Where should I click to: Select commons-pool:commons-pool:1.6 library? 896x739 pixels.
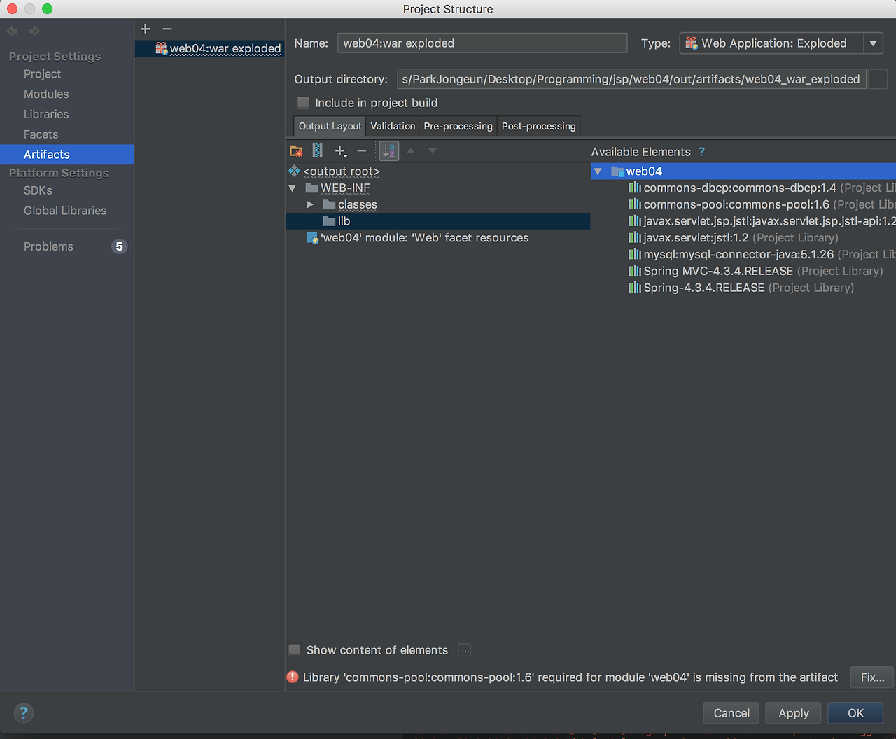click(762, 204)
